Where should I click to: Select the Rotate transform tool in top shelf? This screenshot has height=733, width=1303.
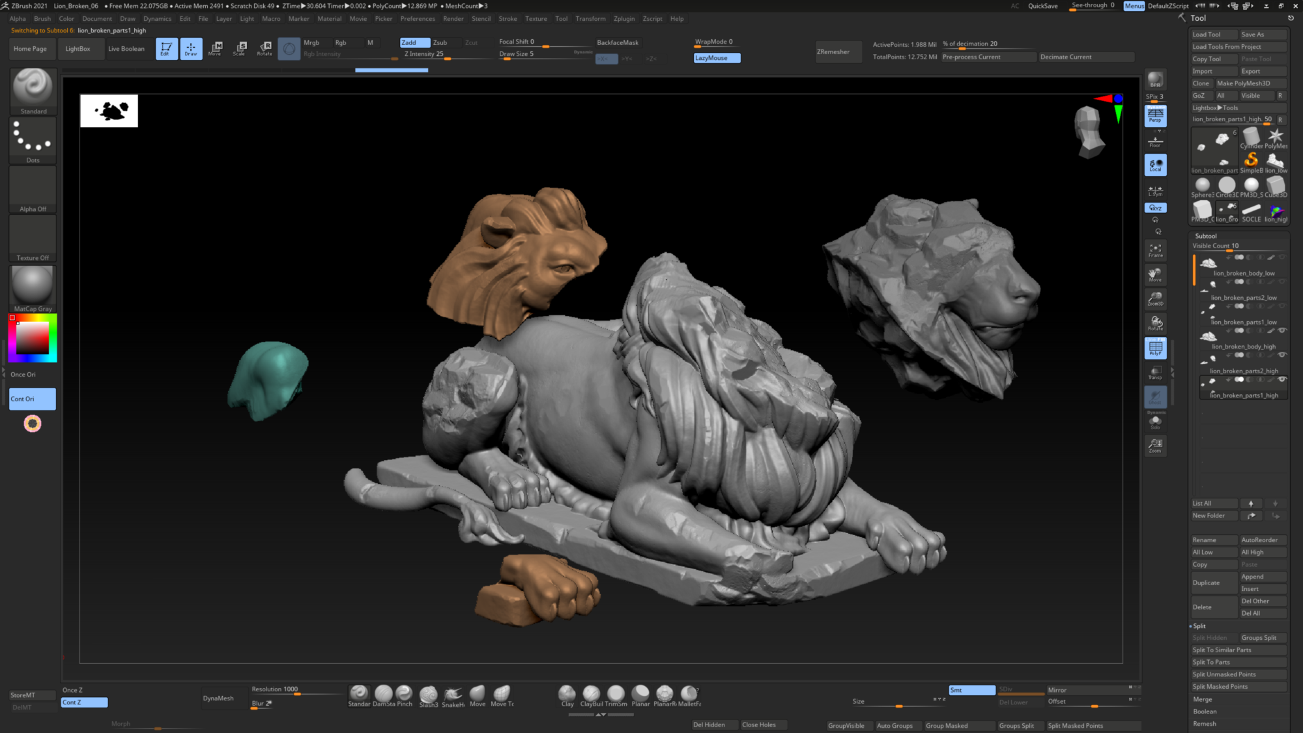(265, 48)
